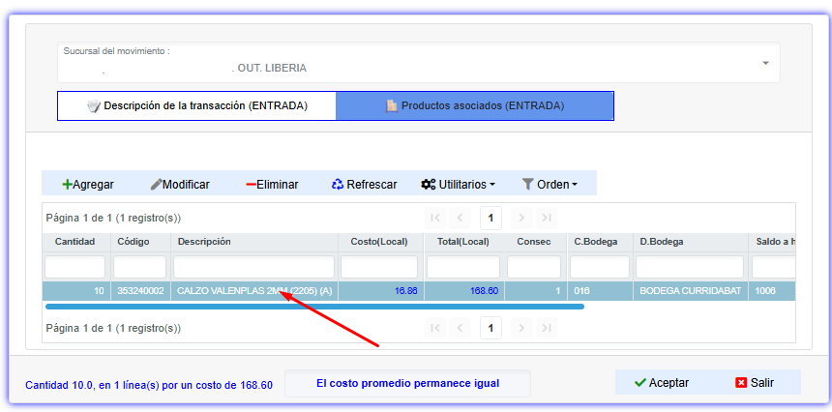The height and width of the screenshot is (412, 832).
Task: Click the Refrescar recycle arrows icon
Action: 338,184
